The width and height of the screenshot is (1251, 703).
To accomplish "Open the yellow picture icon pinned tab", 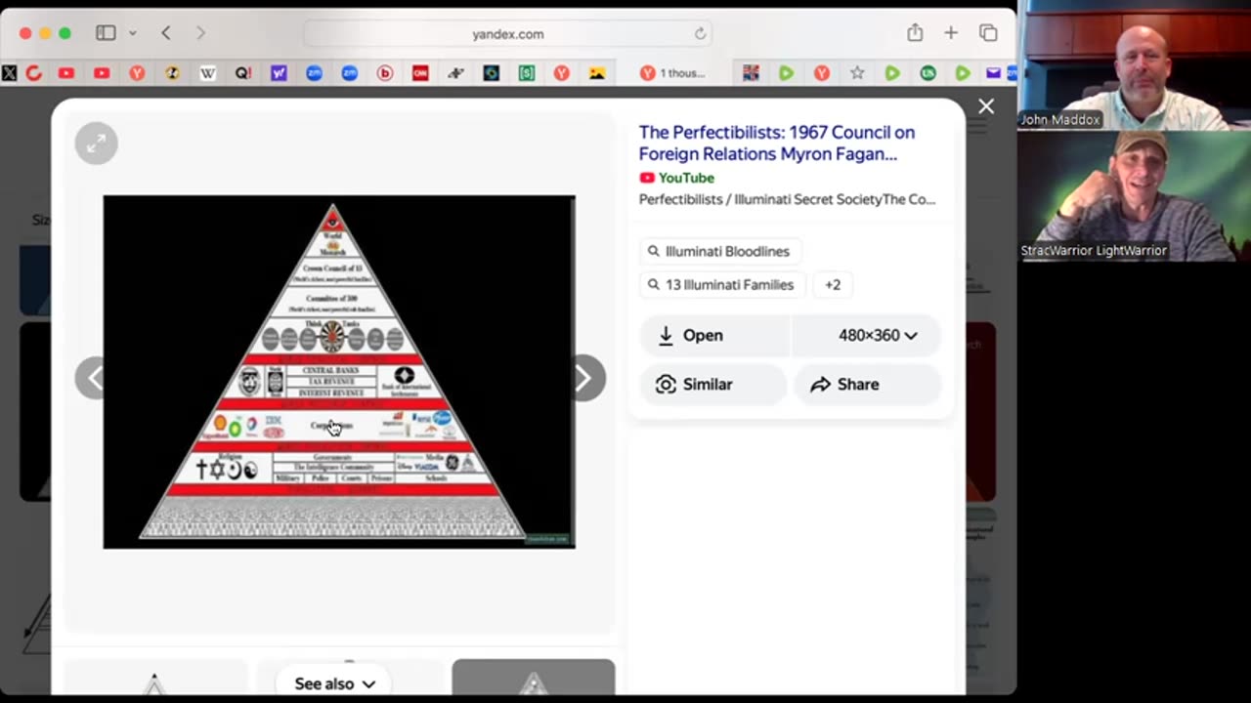I will tap(597, 73).
